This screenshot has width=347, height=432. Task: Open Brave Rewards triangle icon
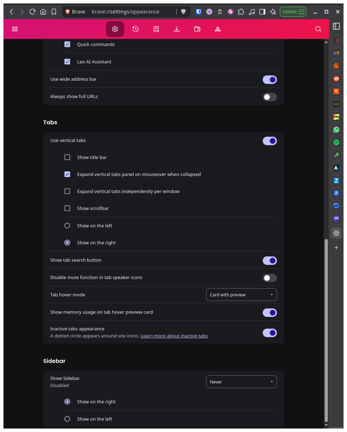218,29
